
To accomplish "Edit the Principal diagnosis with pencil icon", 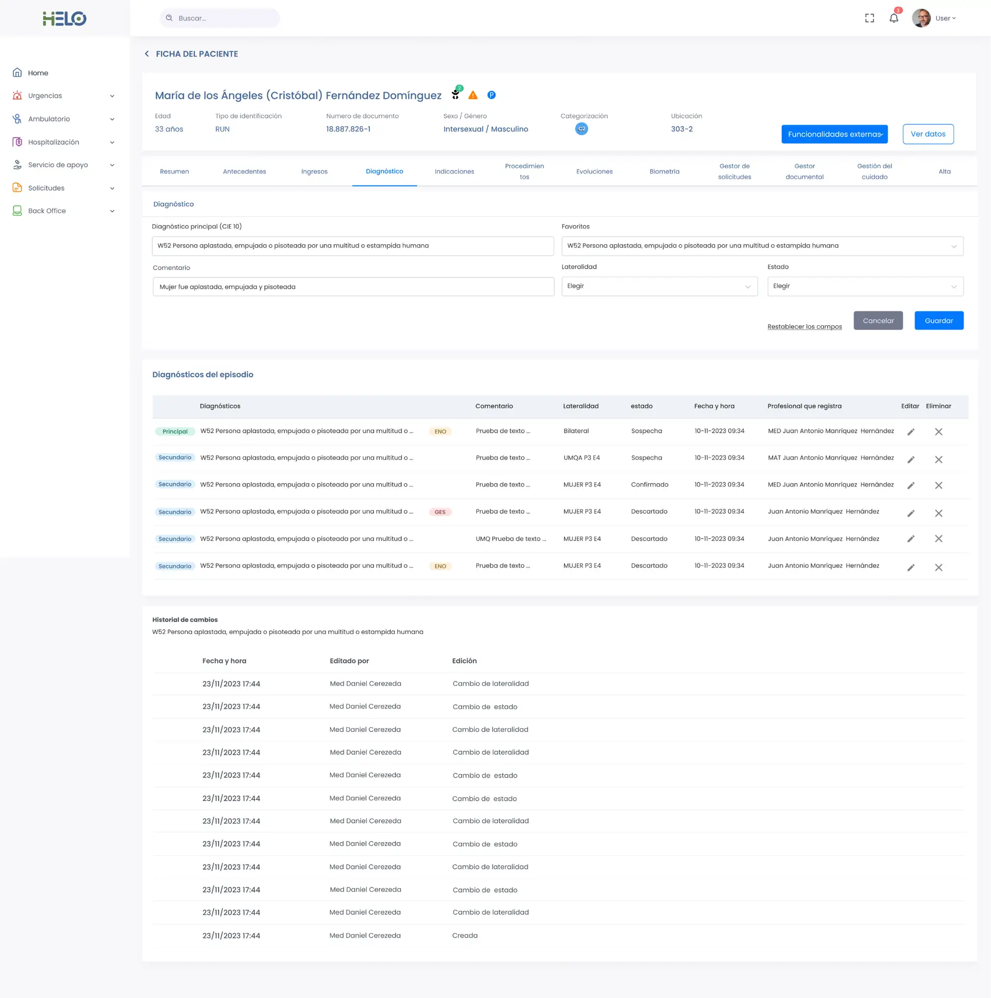I will (x=910, y=432).
